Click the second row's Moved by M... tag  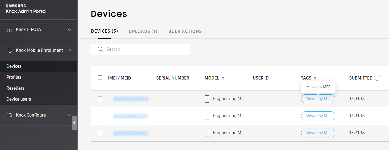point(318,116)
